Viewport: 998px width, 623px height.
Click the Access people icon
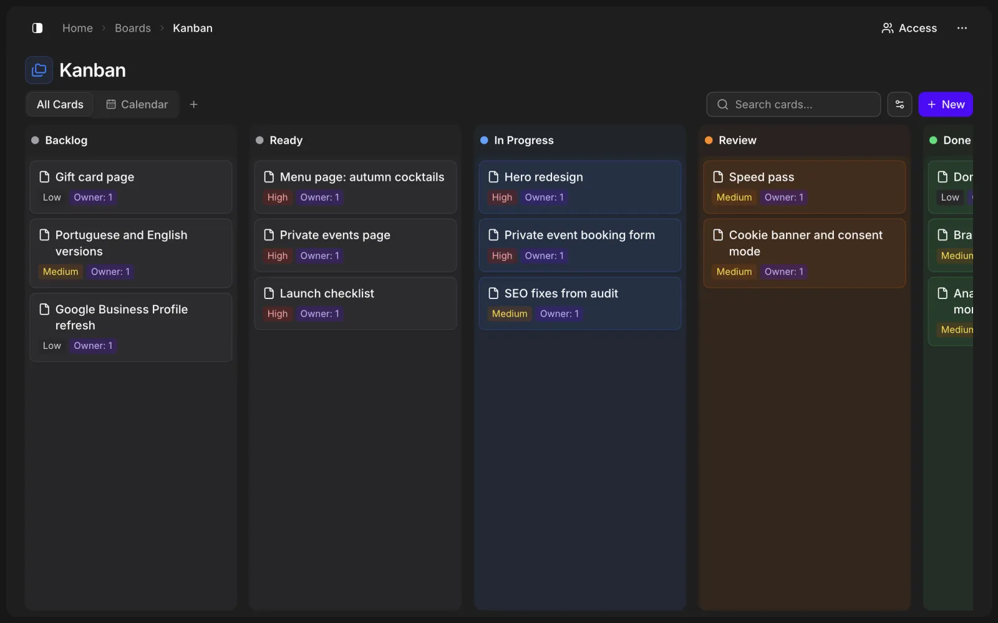887,28
